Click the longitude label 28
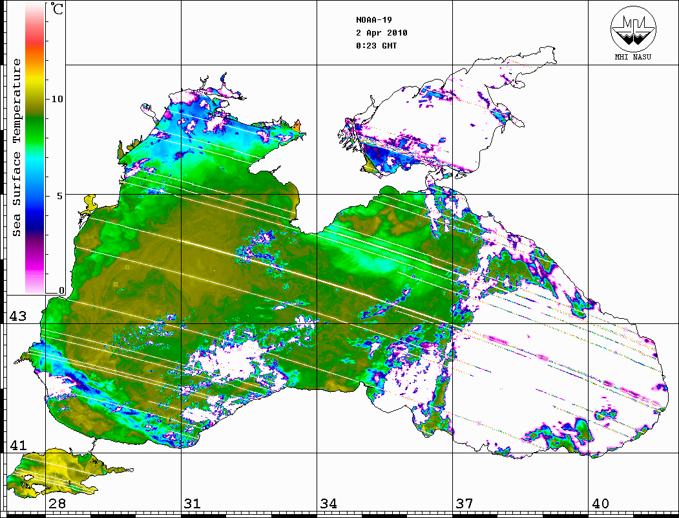 tap(57, 503)
